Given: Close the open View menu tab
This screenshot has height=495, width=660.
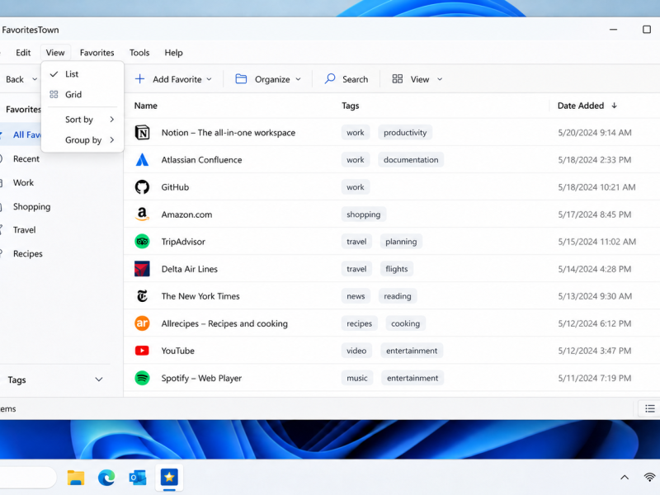Looking at the screenshot, I should 55,53.
